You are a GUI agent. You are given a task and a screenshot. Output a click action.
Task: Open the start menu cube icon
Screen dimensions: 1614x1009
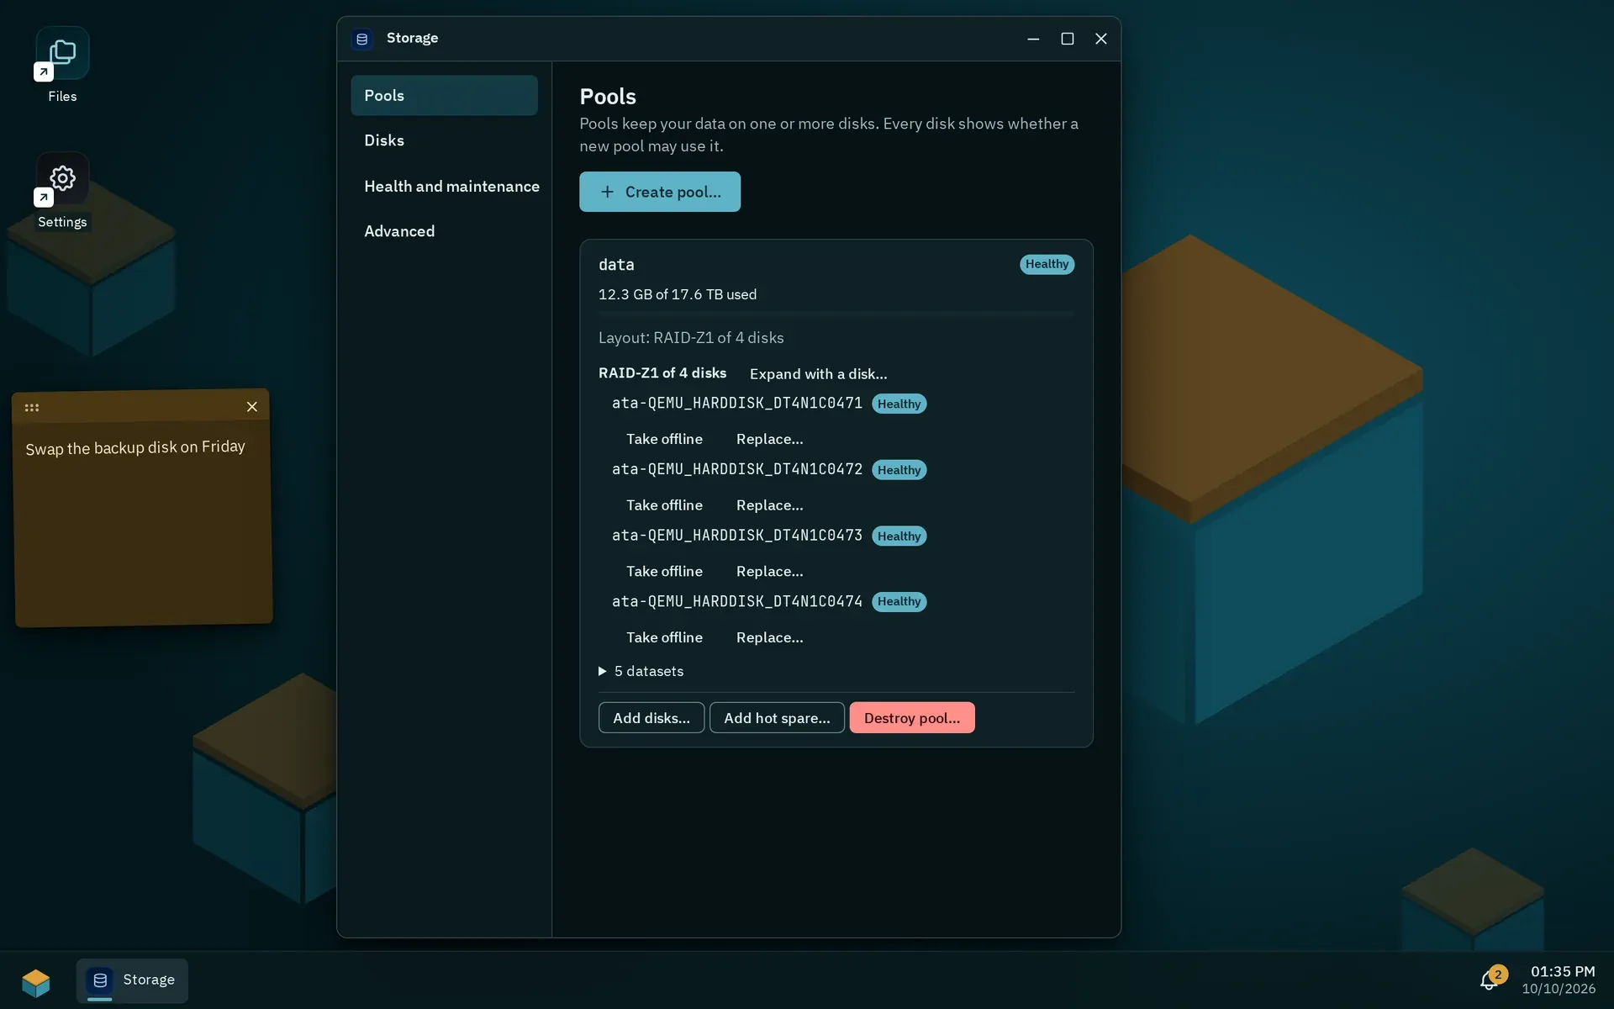tap(36, 981)
